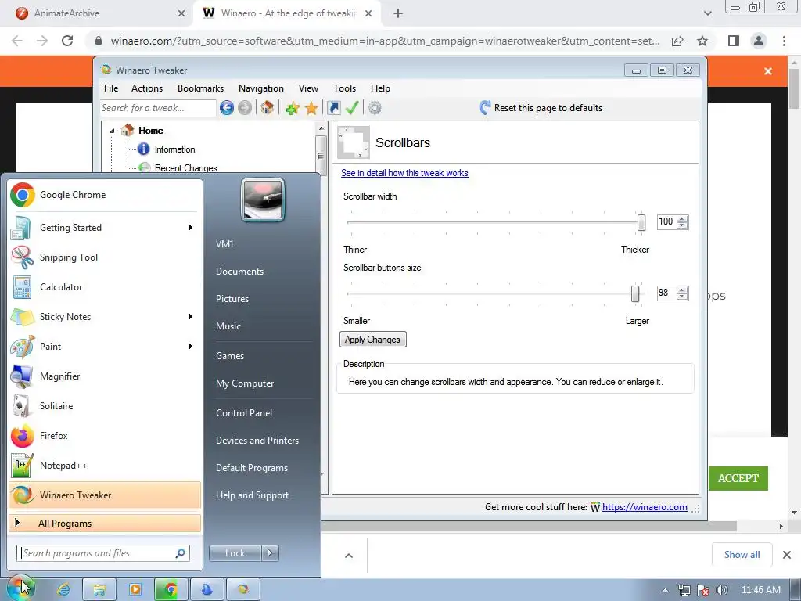Launch Winaero Tweaker from Start menu
801x601 pixels.
click(104, 495)
